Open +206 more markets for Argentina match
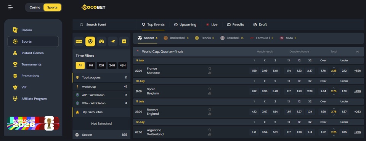The height and width of the screenshot is (141, 366). point(357,132)
